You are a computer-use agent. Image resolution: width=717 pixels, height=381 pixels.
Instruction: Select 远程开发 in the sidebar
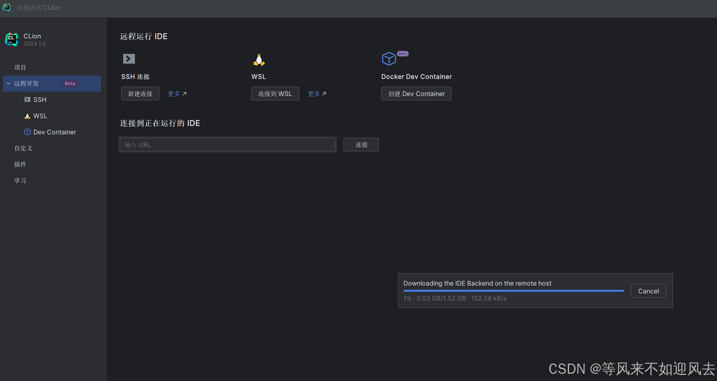pos(52,83)
